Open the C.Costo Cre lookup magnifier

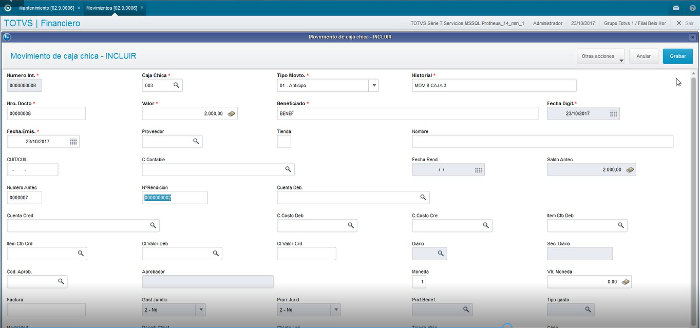coord(486,225)
